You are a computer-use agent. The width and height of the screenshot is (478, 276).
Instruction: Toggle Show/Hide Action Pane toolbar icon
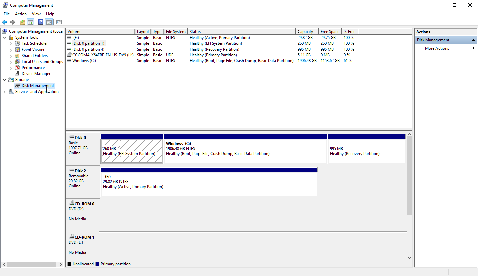click(x=49, y=22)
